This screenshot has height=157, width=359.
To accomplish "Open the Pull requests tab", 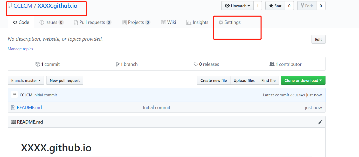I will pos(93,22).
